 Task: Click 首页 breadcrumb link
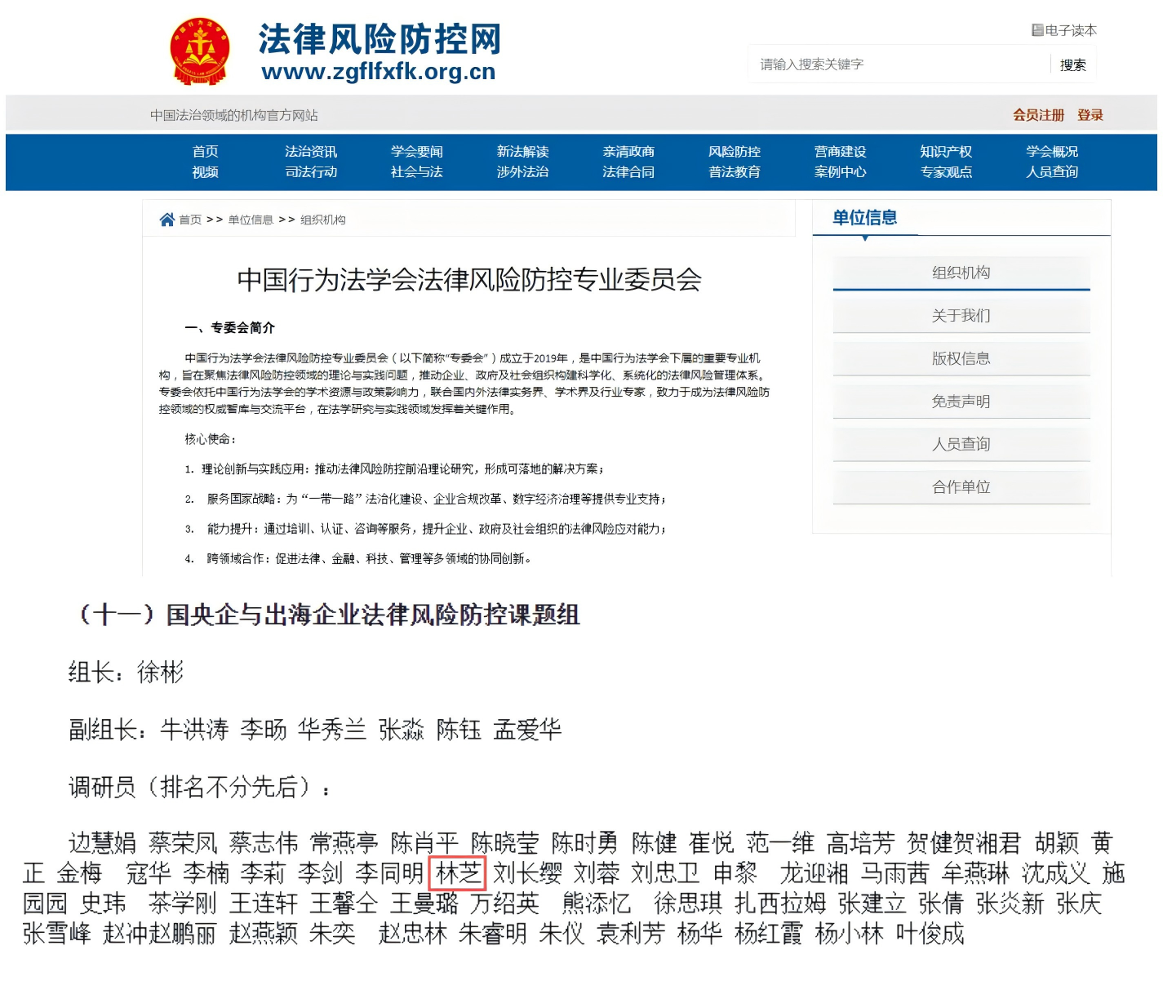tap(190, 220)
